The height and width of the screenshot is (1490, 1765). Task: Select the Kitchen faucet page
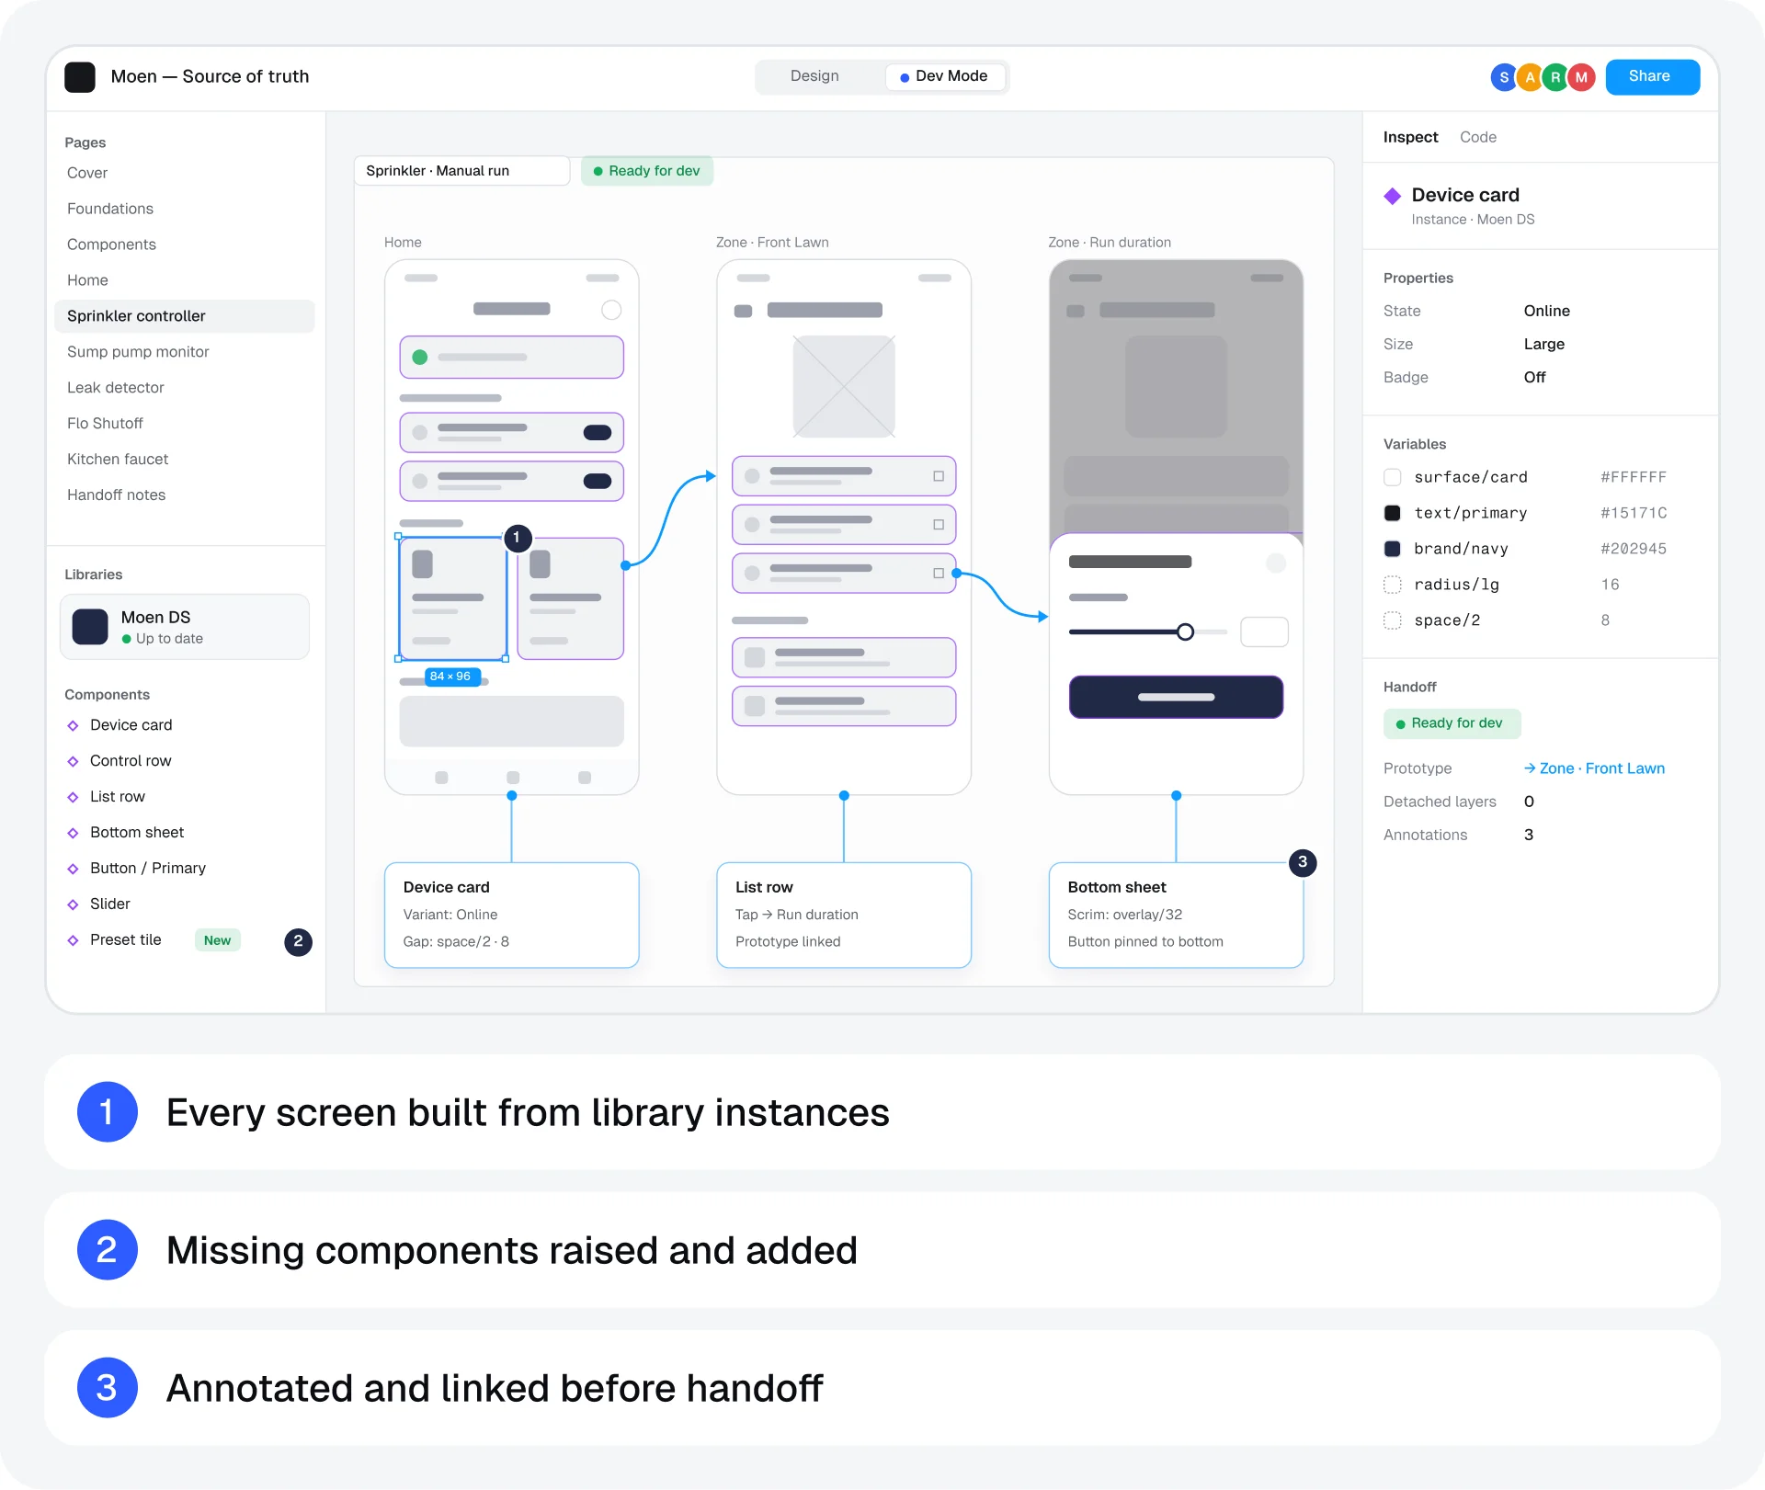[118, 459]
